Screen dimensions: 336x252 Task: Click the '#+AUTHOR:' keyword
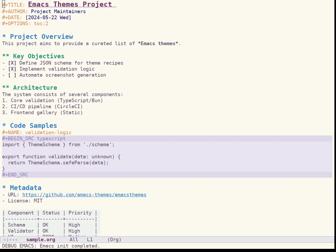15,12
